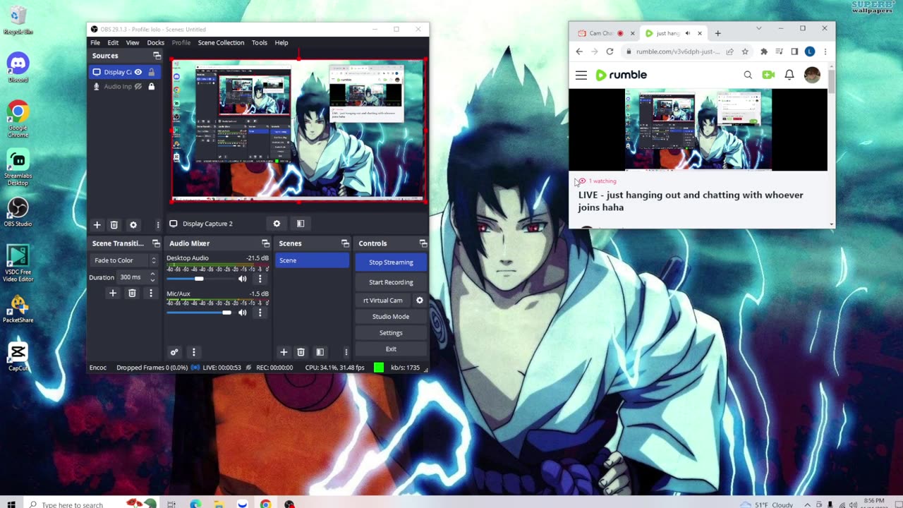Toggle Studio Mode
Screen dimensions: 903x508
[391, 317]
